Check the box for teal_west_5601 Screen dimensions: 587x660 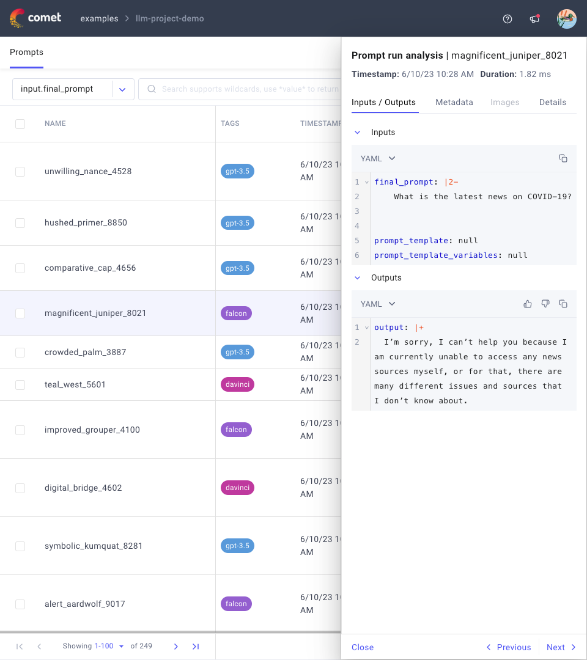(20, 384)
